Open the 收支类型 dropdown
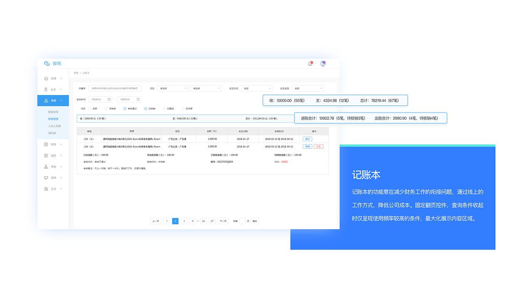This screenshot has width=532, height=299. point(308,88)
